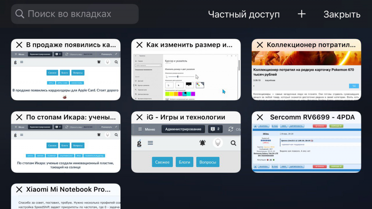Tap the bell icon in Apple Card tab preview

[99, 62]
